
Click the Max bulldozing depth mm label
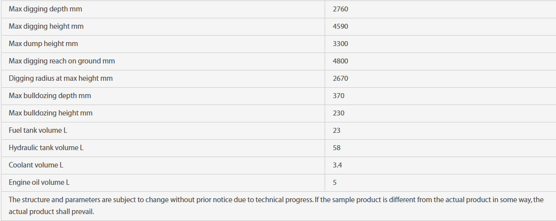[x=50, y=96]
